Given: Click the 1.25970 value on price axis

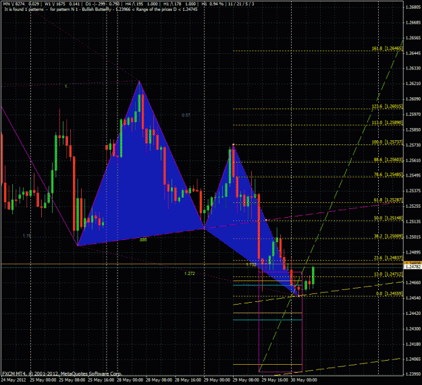Looking at the screenshot, I should (x=413, y=115).
